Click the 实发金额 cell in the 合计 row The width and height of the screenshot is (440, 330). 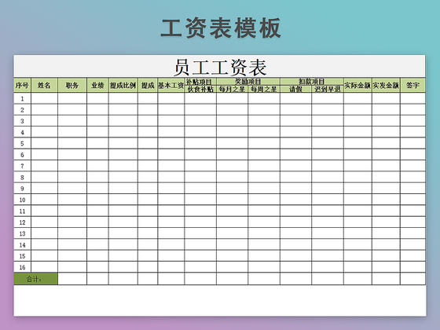click(x=386, y=279)
